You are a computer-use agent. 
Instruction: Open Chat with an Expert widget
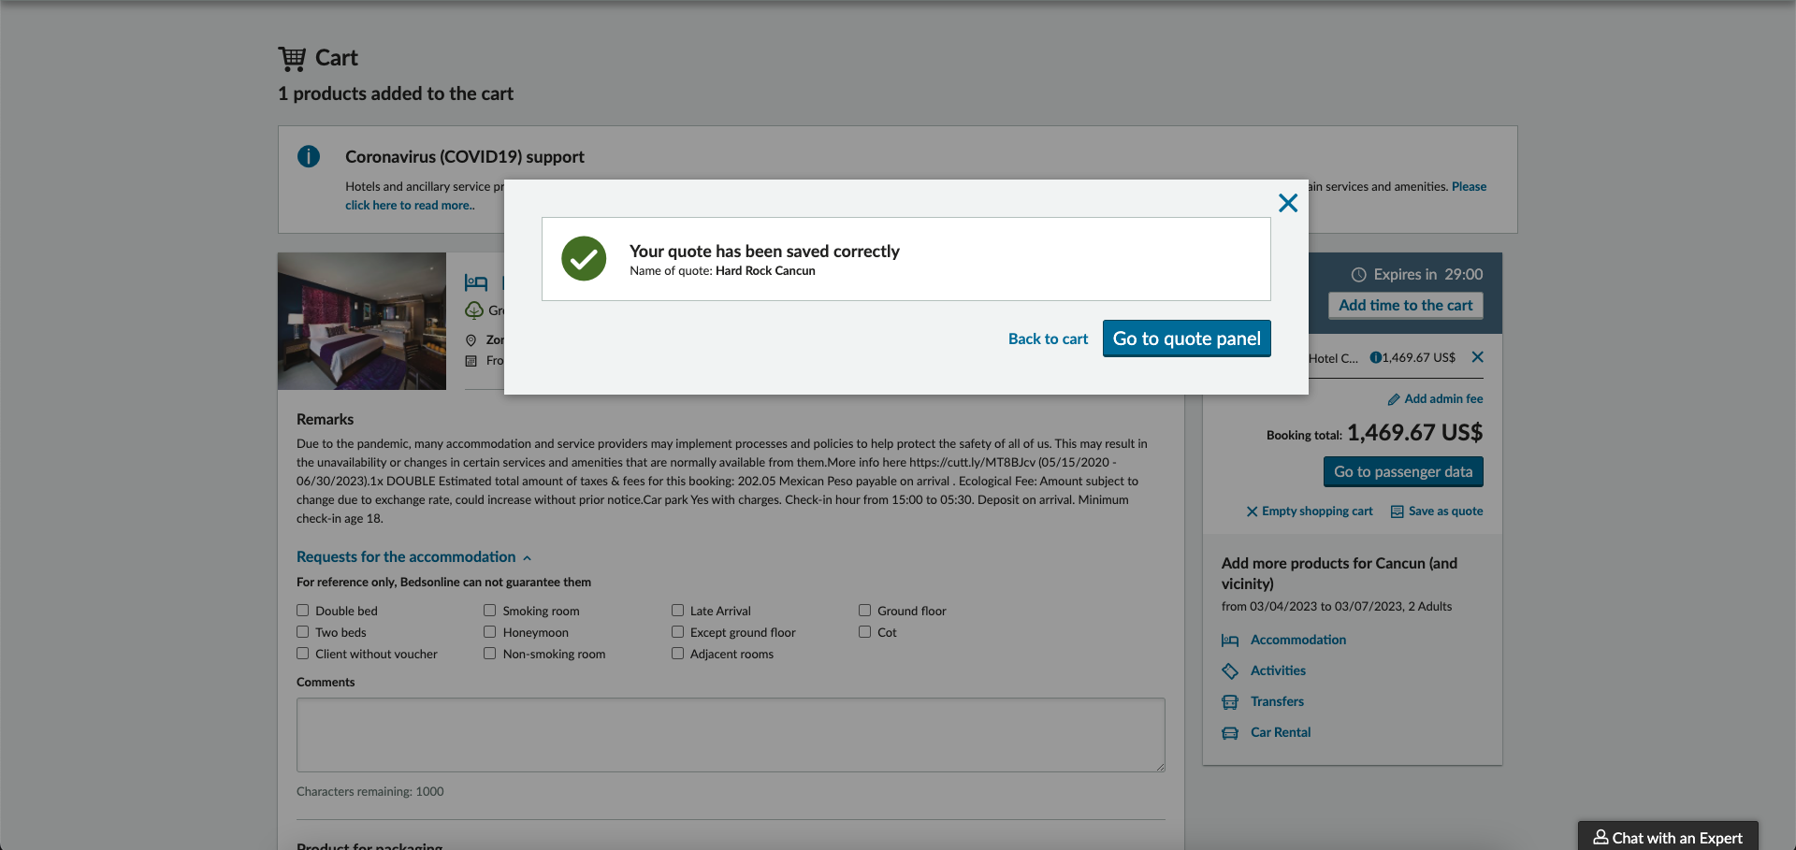tap(1668, 837)
